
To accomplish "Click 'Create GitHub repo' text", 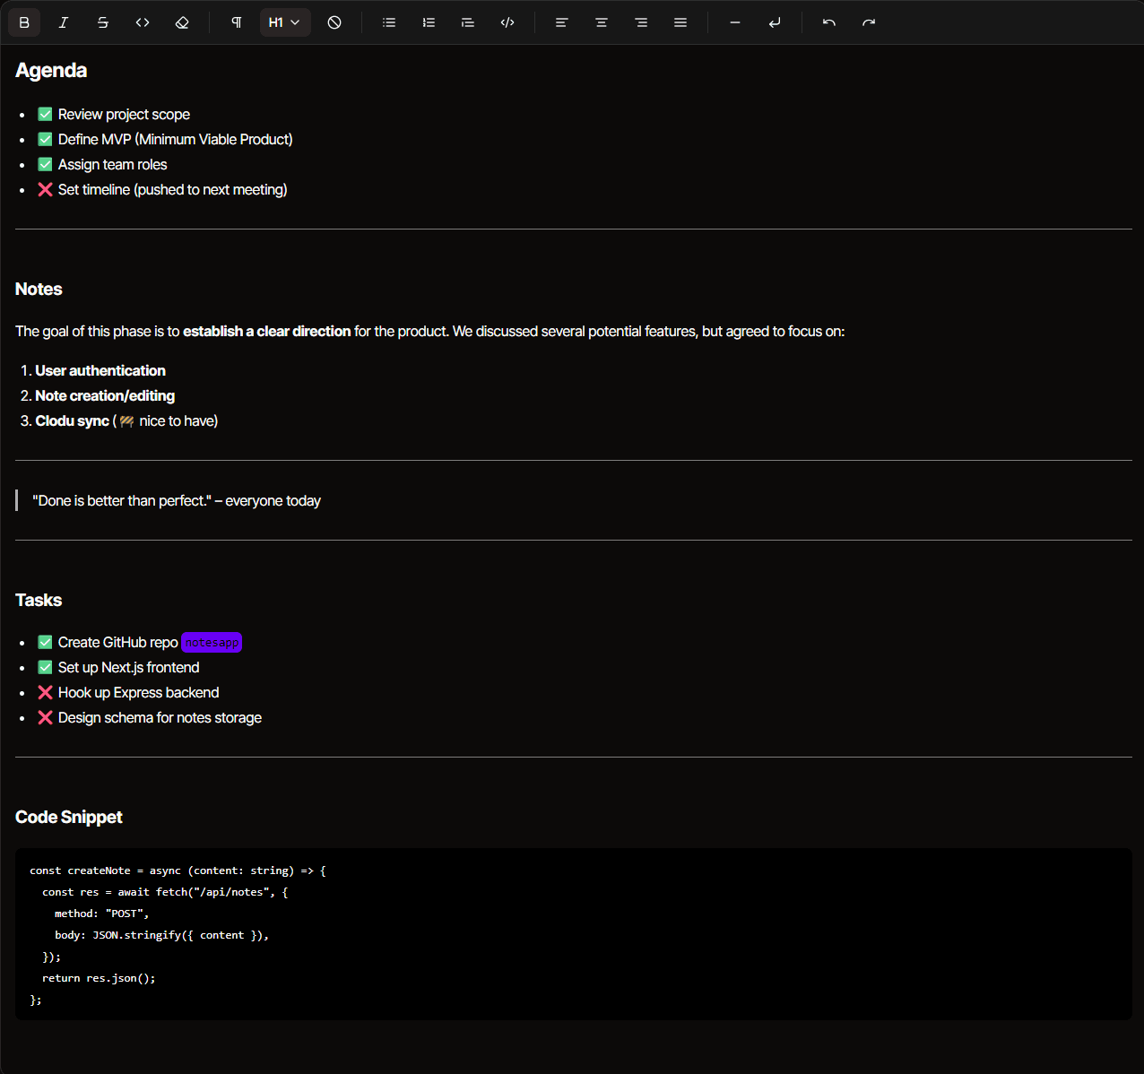I will pyautogui.click(x=118, y=642).
